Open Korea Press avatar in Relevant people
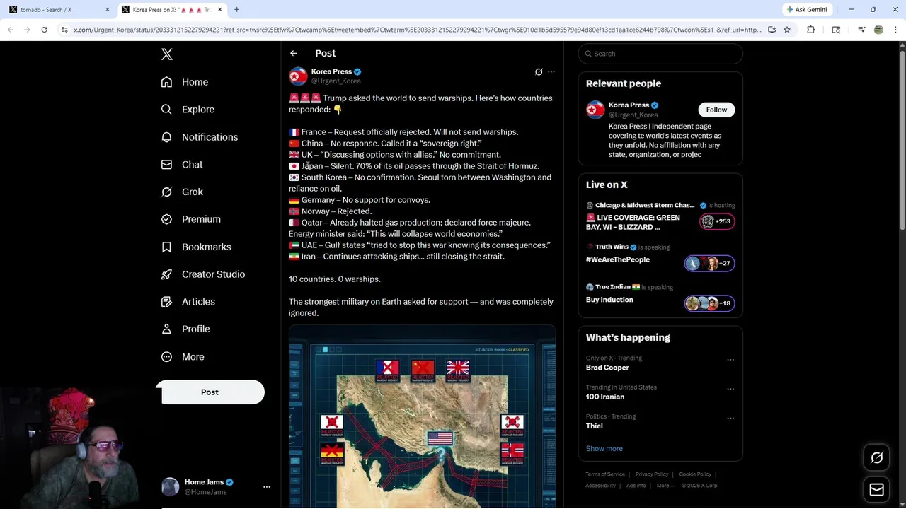The height and width of the screenshot is (509, 906). (595, 110)
